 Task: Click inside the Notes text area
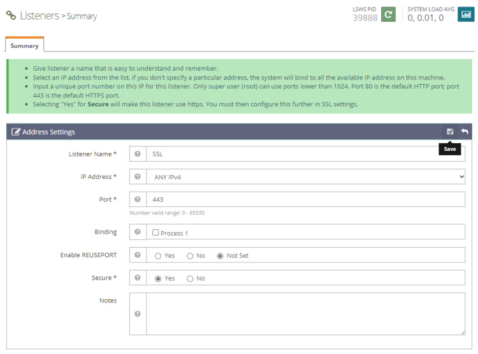(306, 313)
